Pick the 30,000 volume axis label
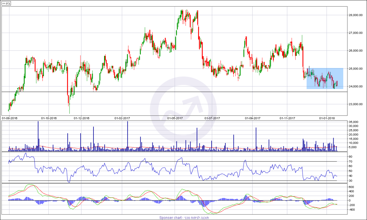Viewport: 367px width, 220px height. point(353,126)
